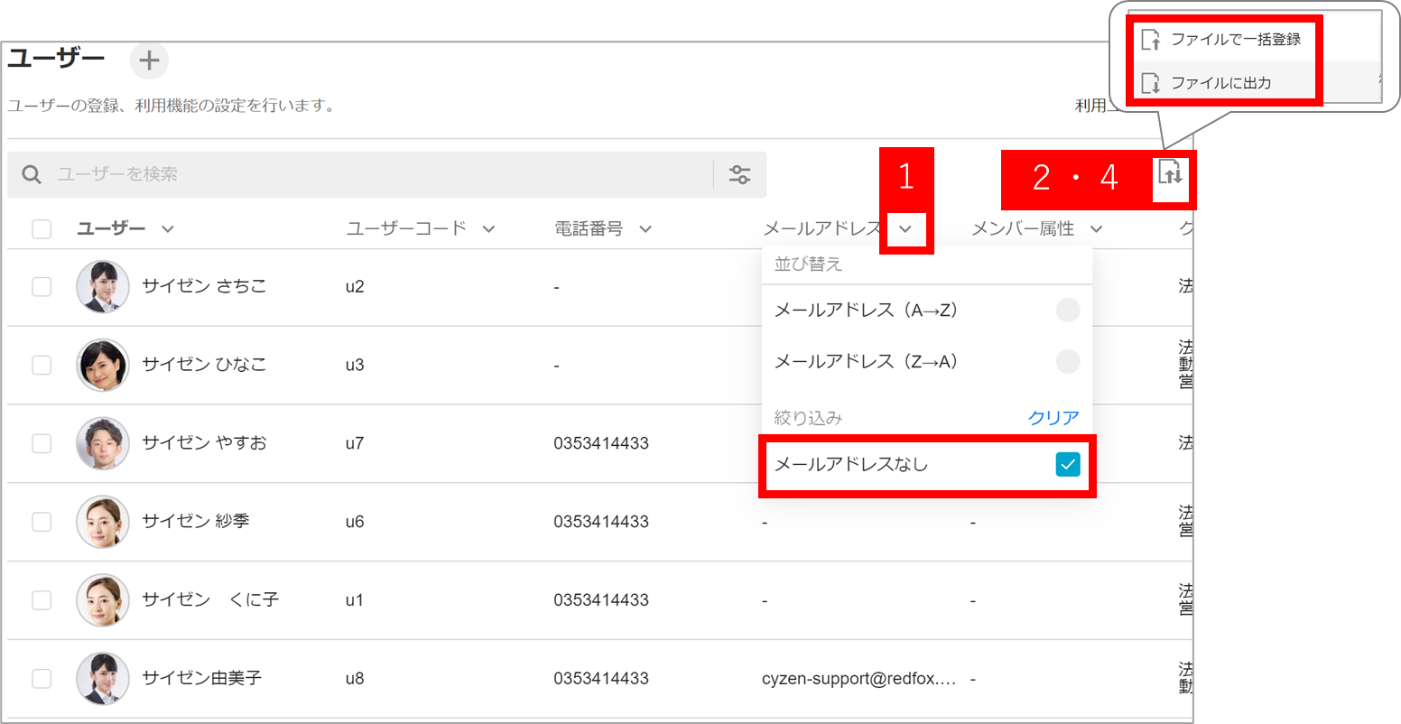
Task: Click user code u3
Action: click(x=355, y=365)
